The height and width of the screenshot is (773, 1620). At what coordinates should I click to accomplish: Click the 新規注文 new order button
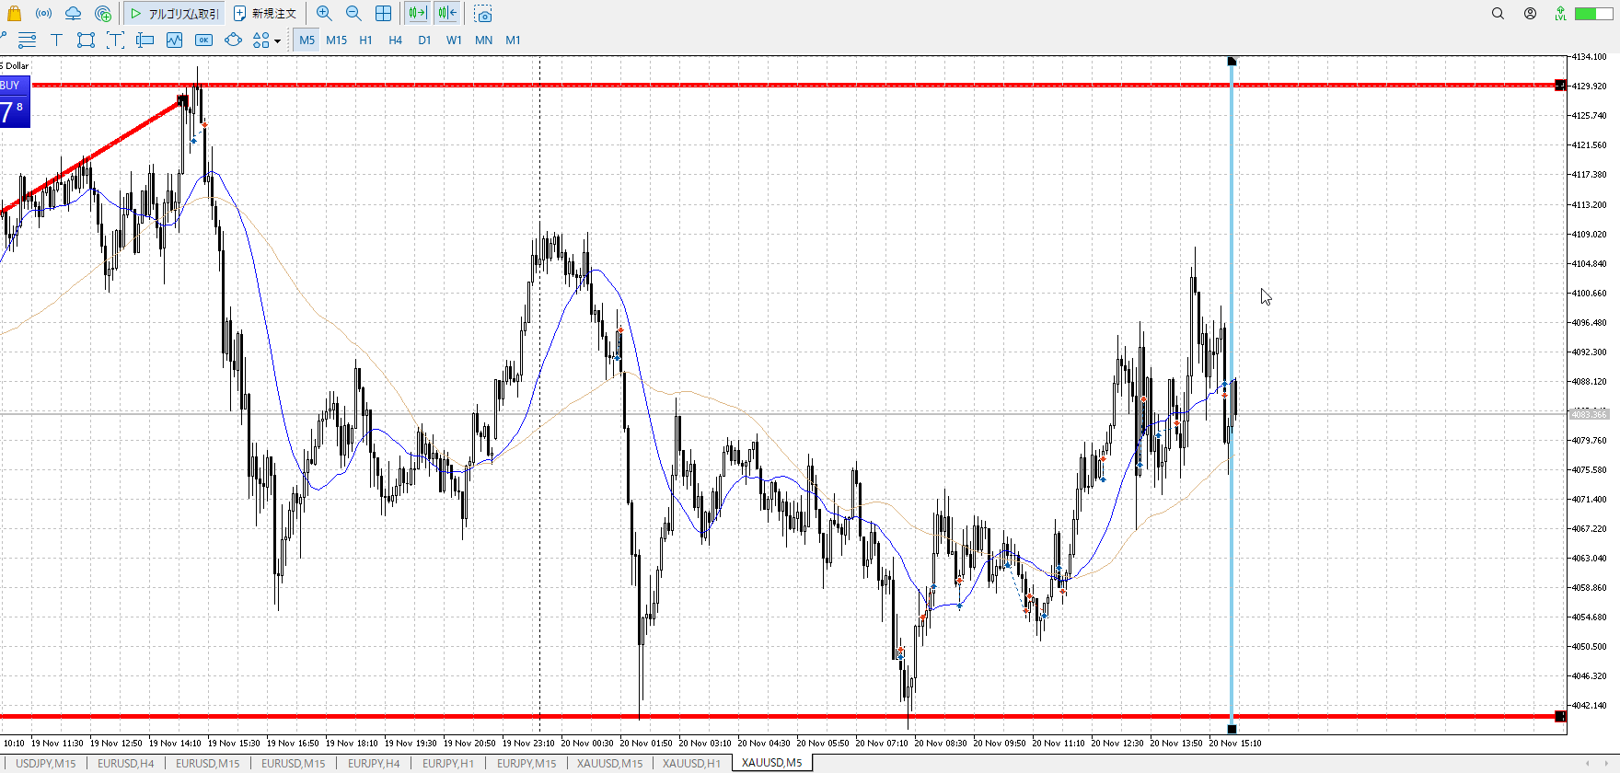(265, 14)
